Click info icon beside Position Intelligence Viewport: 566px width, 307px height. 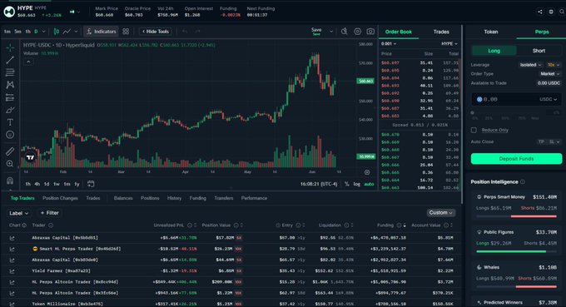pos(523,182)
